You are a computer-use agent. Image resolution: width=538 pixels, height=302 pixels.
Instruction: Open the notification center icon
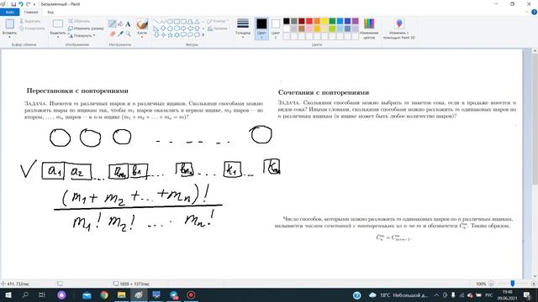527,294
